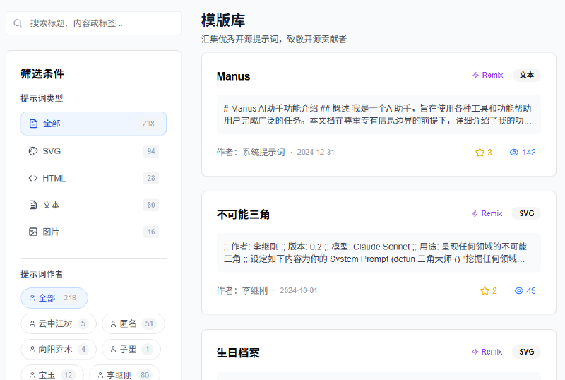
Task: Click the person icon in 匿名 chip
Action: [113, 324]
